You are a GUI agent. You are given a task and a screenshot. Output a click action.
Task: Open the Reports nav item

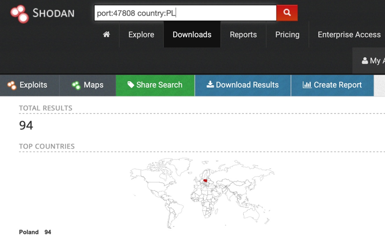[243, 35]
